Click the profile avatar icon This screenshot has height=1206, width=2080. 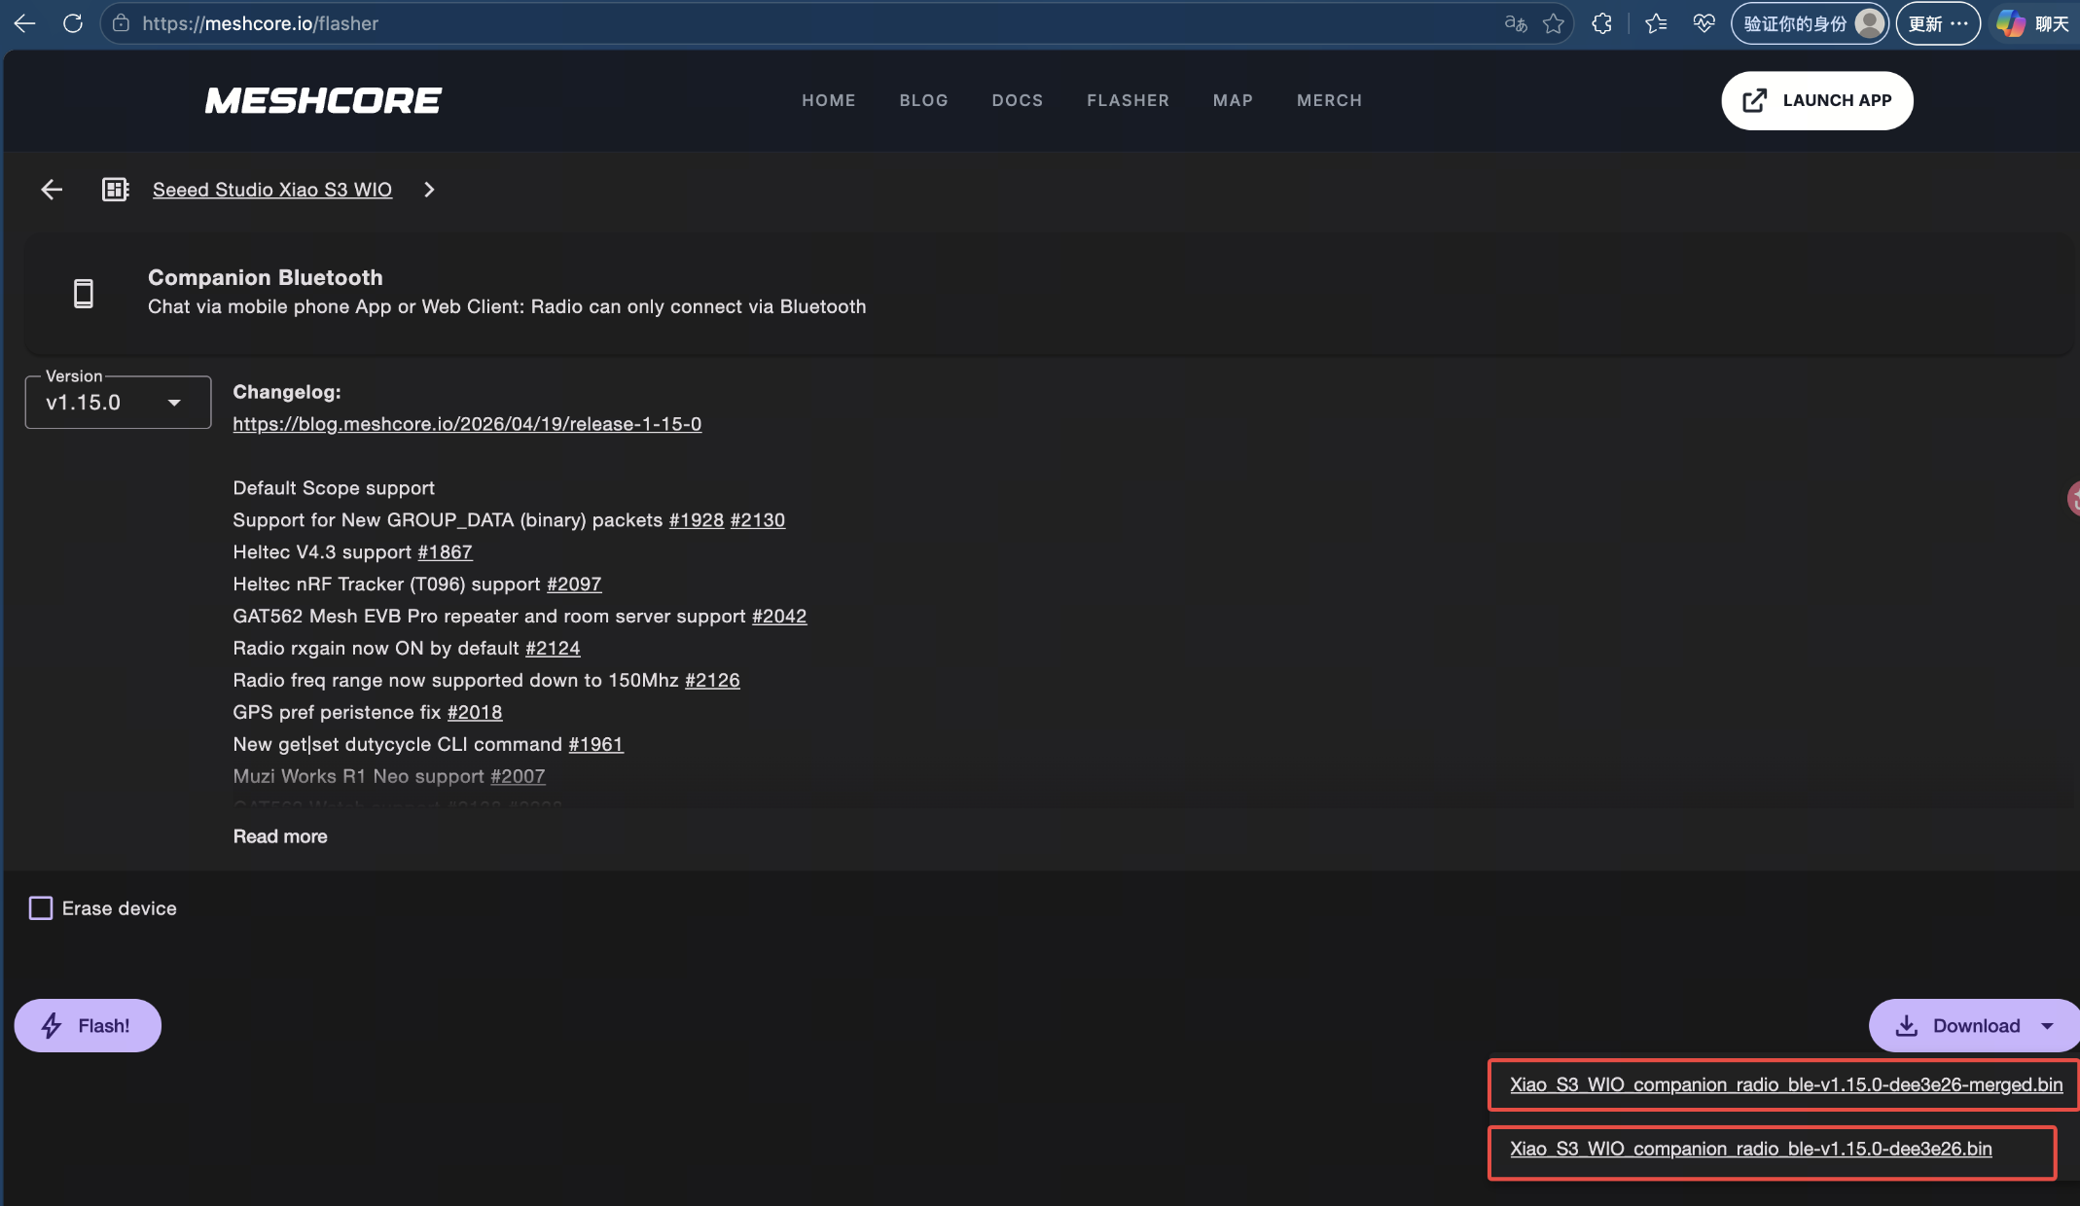[x=1869, y=23]
